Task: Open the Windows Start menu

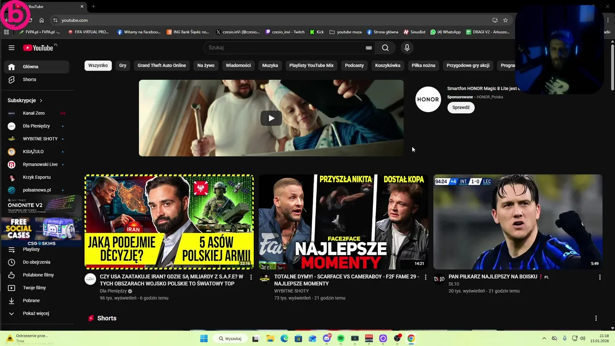Action: click(x=204, y=338)
